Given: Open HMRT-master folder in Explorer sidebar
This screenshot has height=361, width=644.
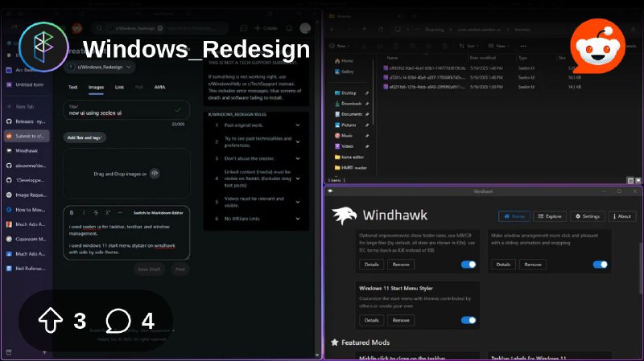Looking at the screenshot, I should click(350, 167).
